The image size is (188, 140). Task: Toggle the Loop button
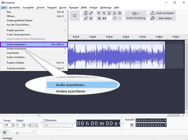[75, 16]
